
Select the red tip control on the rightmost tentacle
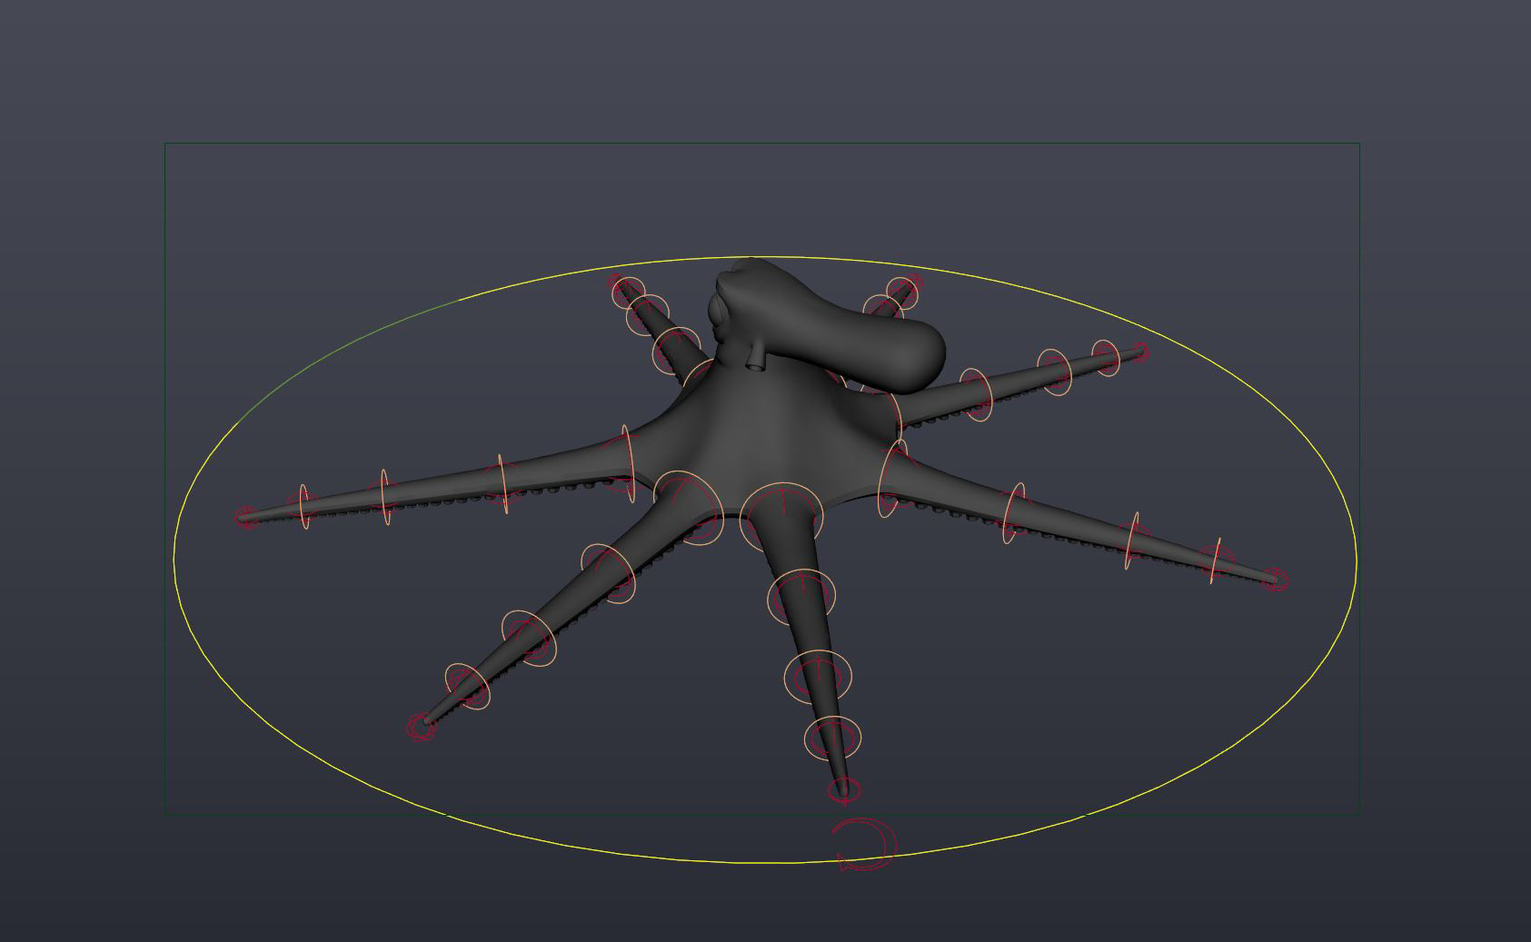[x=1276, y=579]
